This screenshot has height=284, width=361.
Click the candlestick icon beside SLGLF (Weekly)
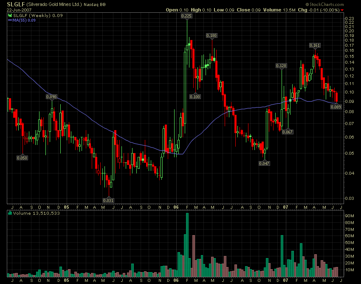pos(10,15)
